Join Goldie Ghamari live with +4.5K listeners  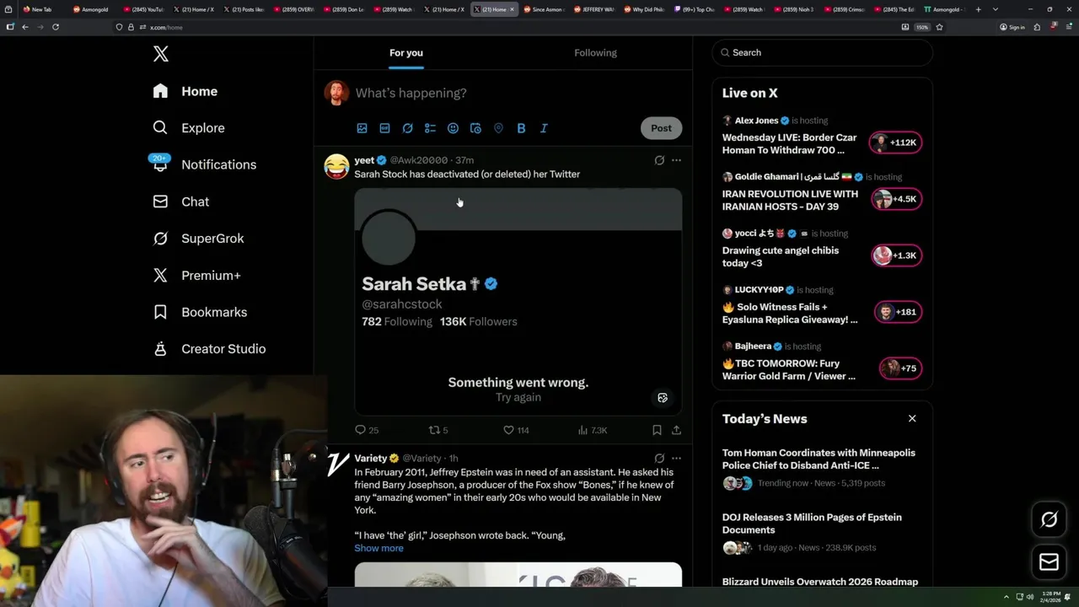tap(896, 199)
